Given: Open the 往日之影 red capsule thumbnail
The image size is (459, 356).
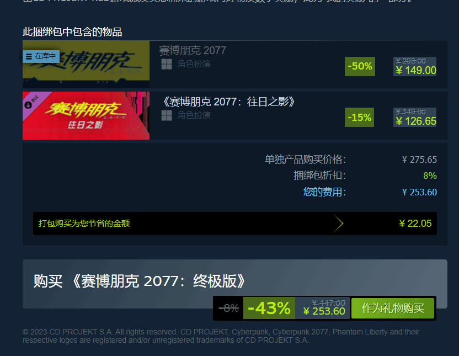Looking at the screenshot, I should 86,116.
